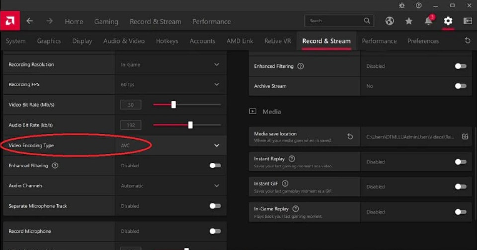The height and width of the screenshot is (250, 477).
Task: Switch to Display settings tab
Action: pyautogui.click(x=82, y=41)
